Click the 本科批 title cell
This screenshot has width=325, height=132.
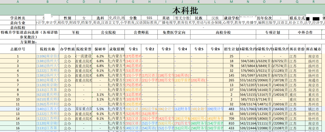coord(185,10)
